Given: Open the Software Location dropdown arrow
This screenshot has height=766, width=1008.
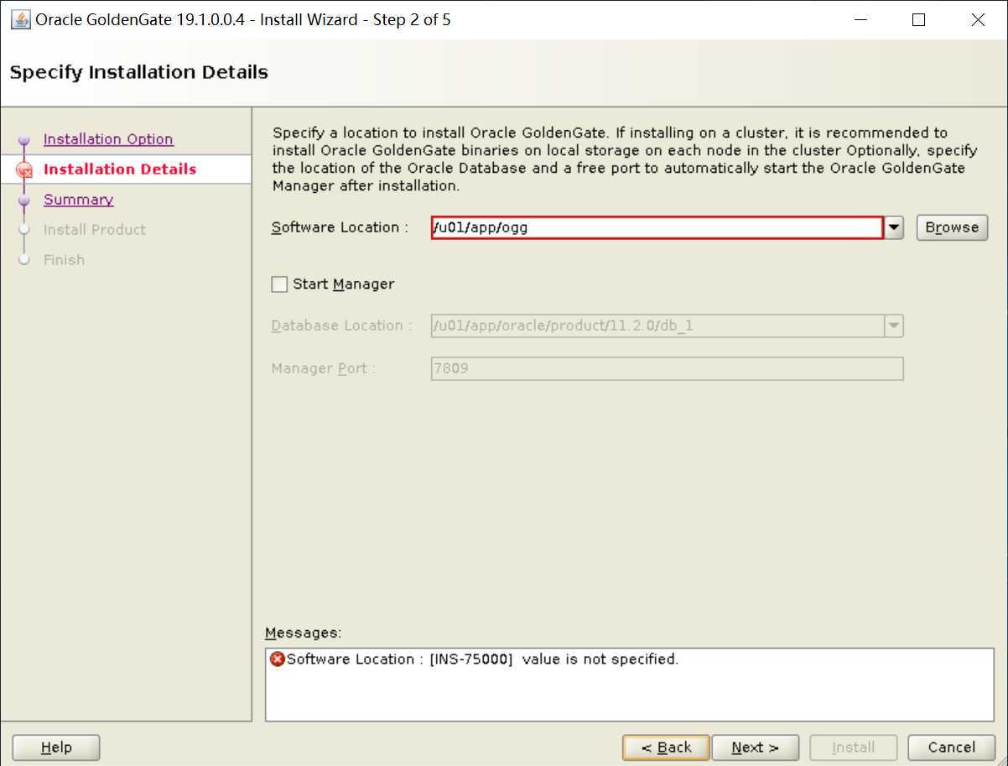Looking at the screenshot, I should click(894, 227).
